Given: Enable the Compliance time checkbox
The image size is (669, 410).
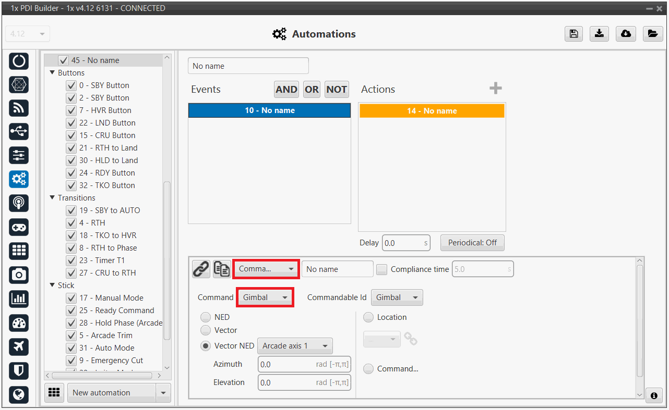Looking at the screenshot, I should 382,269.
